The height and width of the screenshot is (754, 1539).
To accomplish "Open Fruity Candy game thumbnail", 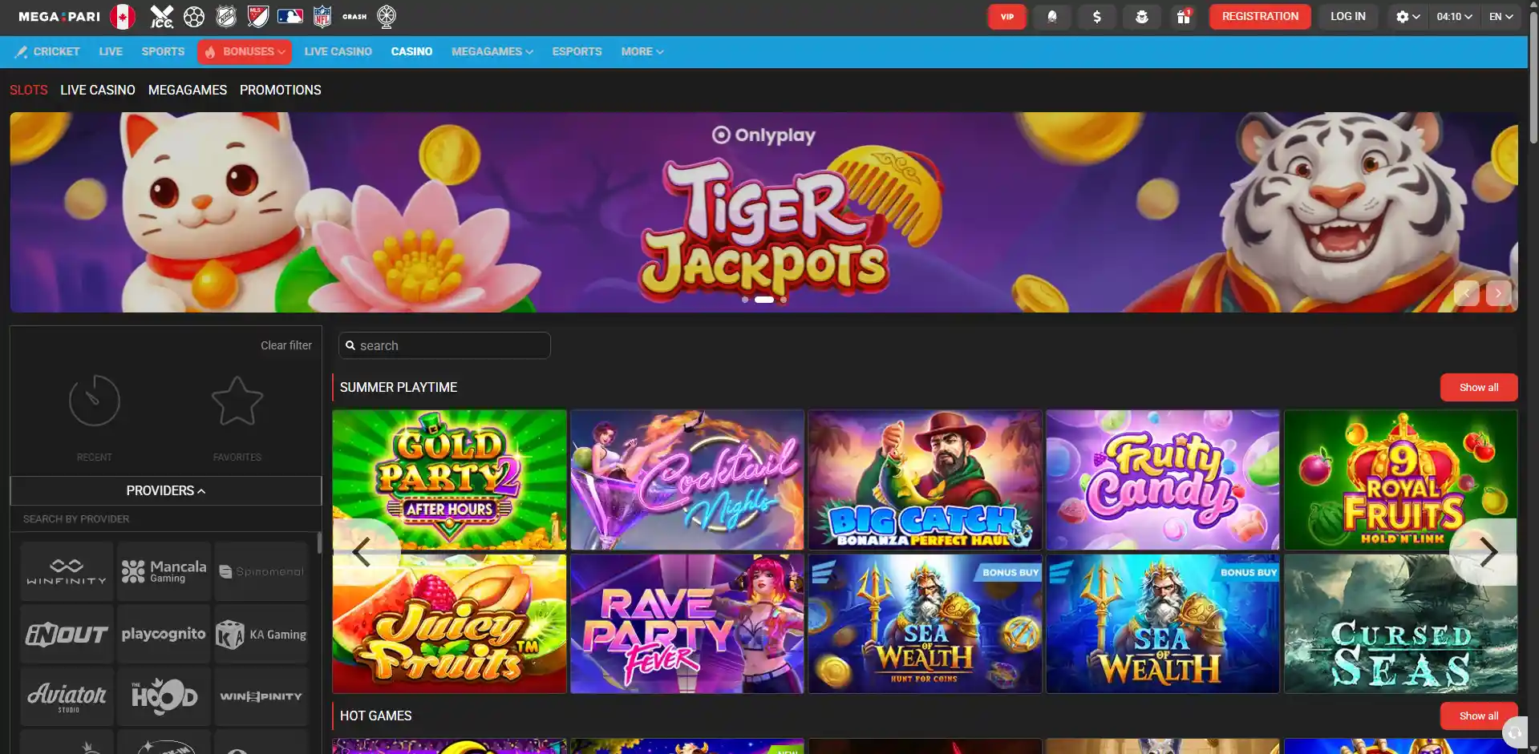I will [1162, 480].
